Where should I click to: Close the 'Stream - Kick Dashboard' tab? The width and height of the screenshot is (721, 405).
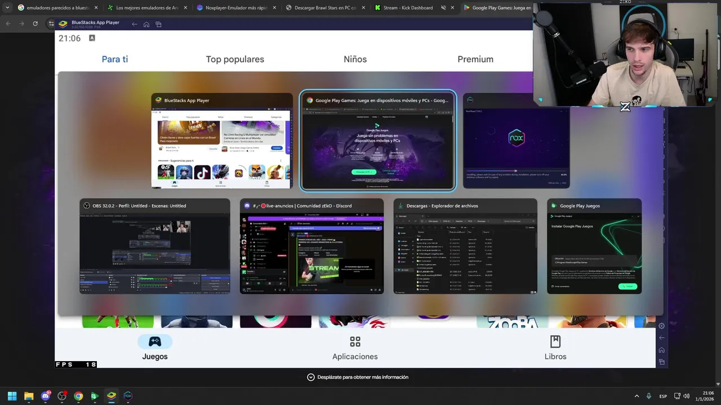452,8
